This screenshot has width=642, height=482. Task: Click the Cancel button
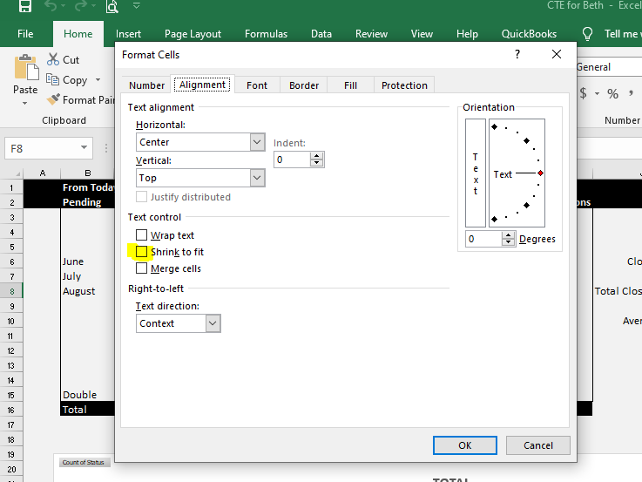tap(538, 445)
